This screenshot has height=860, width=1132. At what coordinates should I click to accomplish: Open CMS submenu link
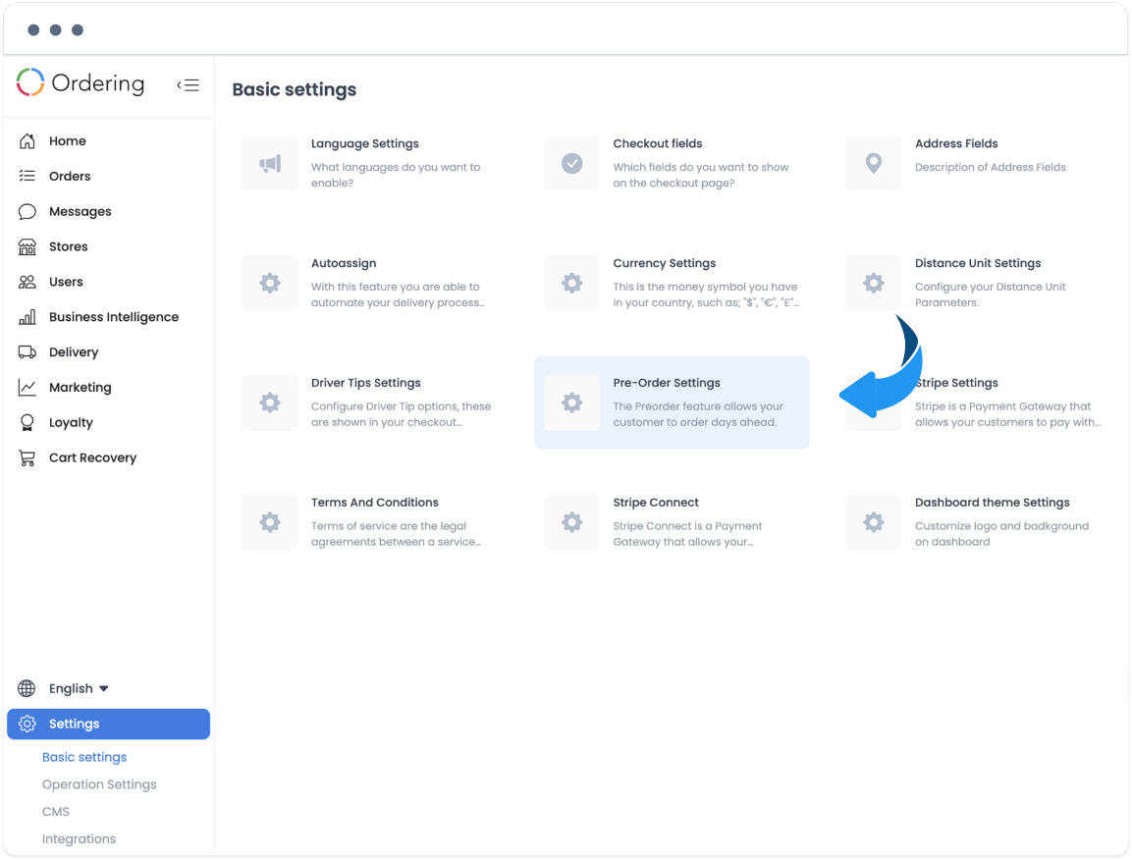[56, 812]
